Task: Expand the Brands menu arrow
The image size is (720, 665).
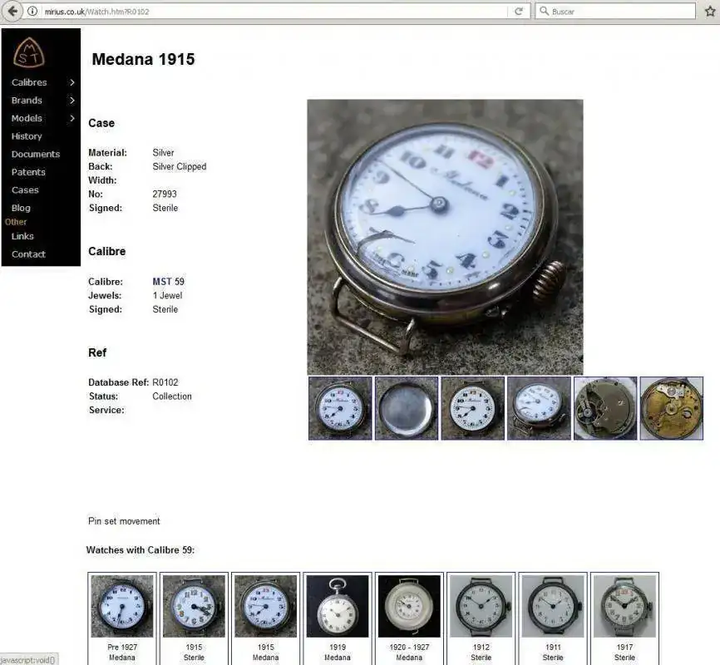Action: tap(72, 100)
